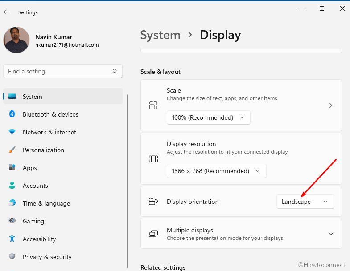The image size is (350, 271).
Task: Click the back arrow icon in Settings
Action: click(7, 12)
